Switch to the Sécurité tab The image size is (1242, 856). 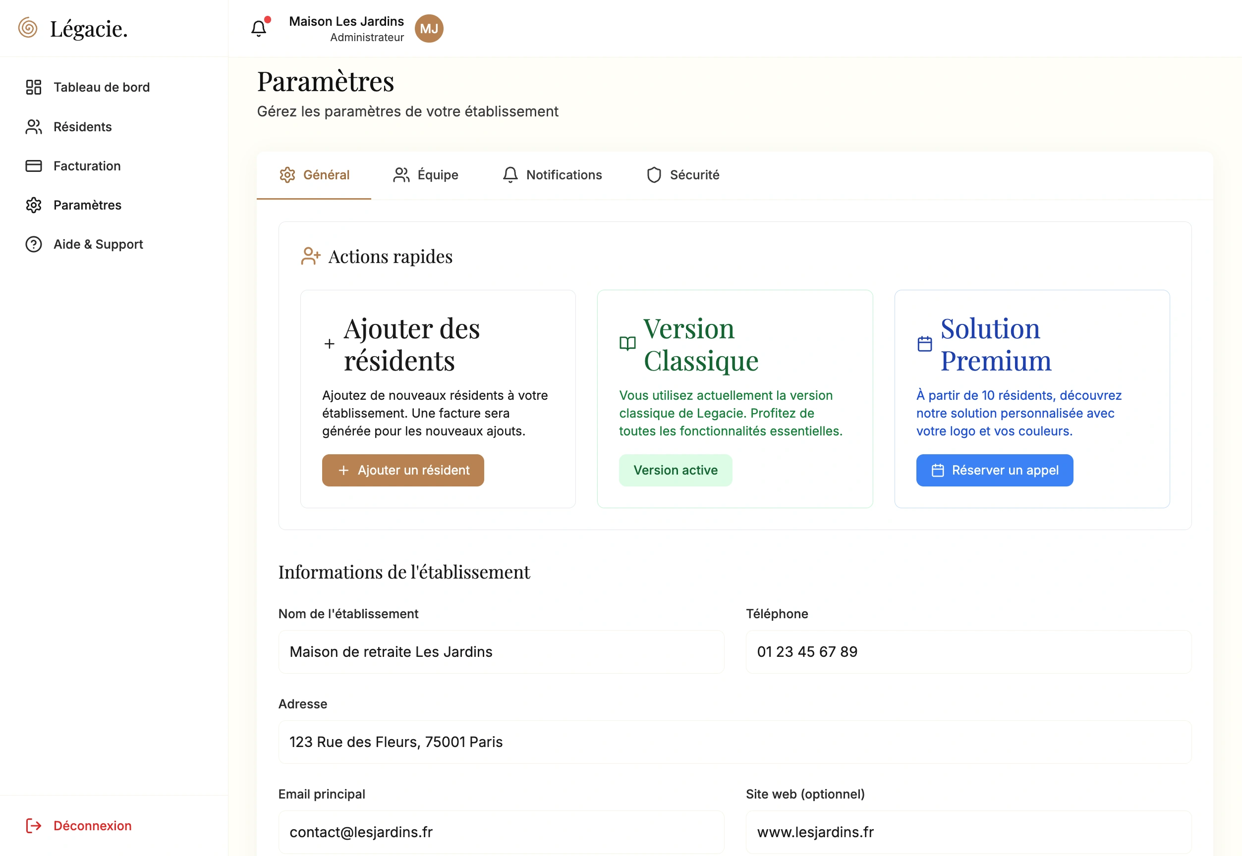682,175
